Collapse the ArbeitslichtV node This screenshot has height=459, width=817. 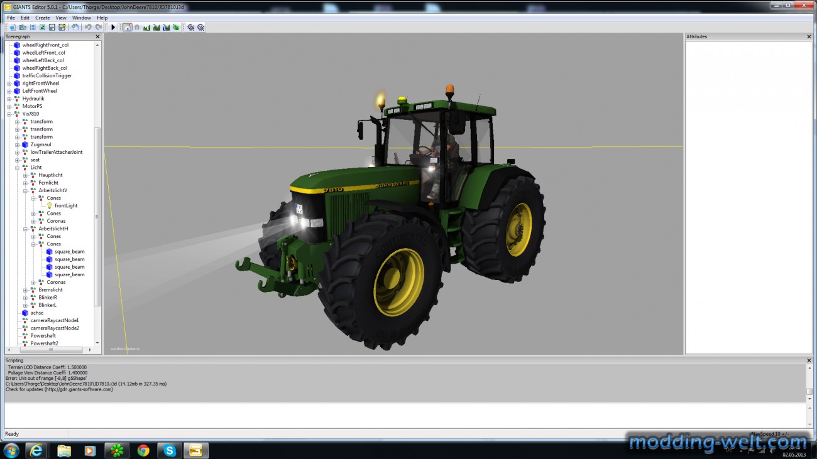pyautogui.click(x=26, y=190)
